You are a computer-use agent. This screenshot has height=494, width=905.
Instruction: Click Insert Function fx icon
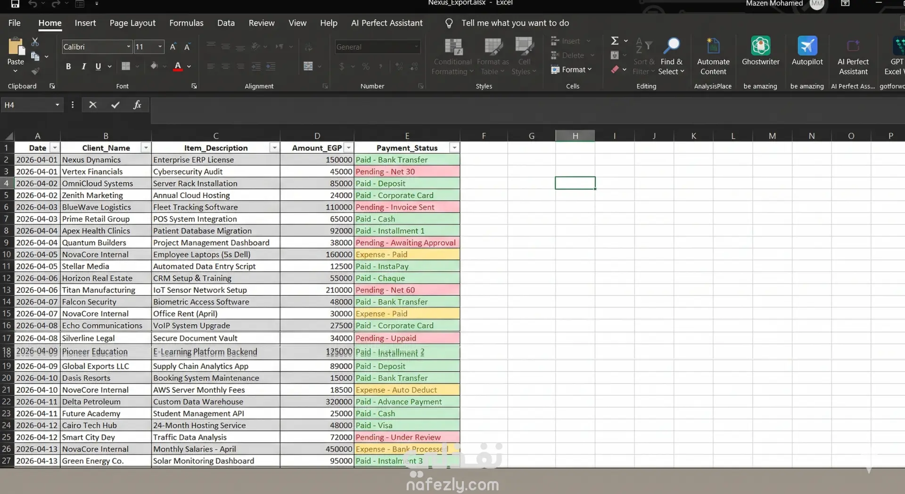[x=137, y=105]
